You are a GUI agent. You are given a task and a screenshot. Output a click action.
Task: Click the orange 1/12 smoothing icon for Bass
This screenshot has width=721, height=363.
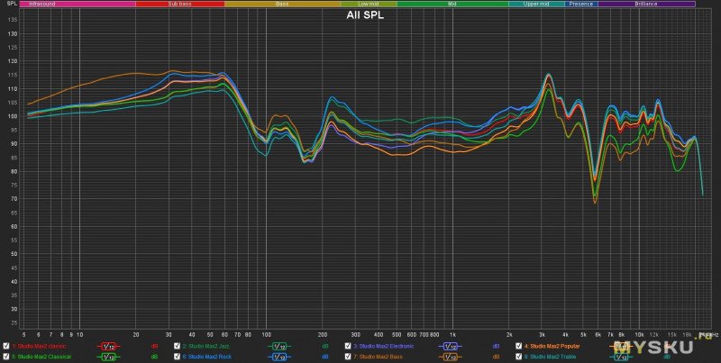pyautogui.click(x=450, y=357)
